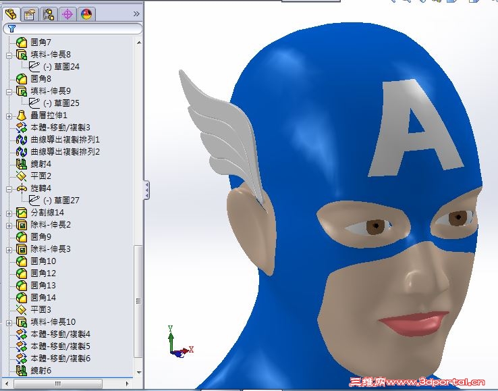498x391 pixels.
Task: Select the 疊層拉伸1 loft icon
Action: point(22,115)
